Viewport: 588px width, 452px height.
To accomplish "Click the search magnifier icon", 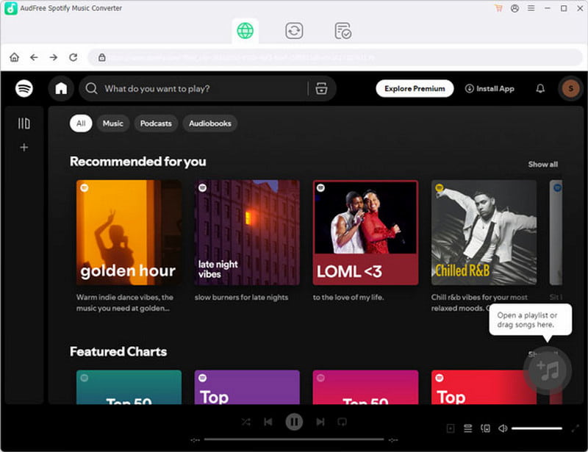I will click(91, 88).
